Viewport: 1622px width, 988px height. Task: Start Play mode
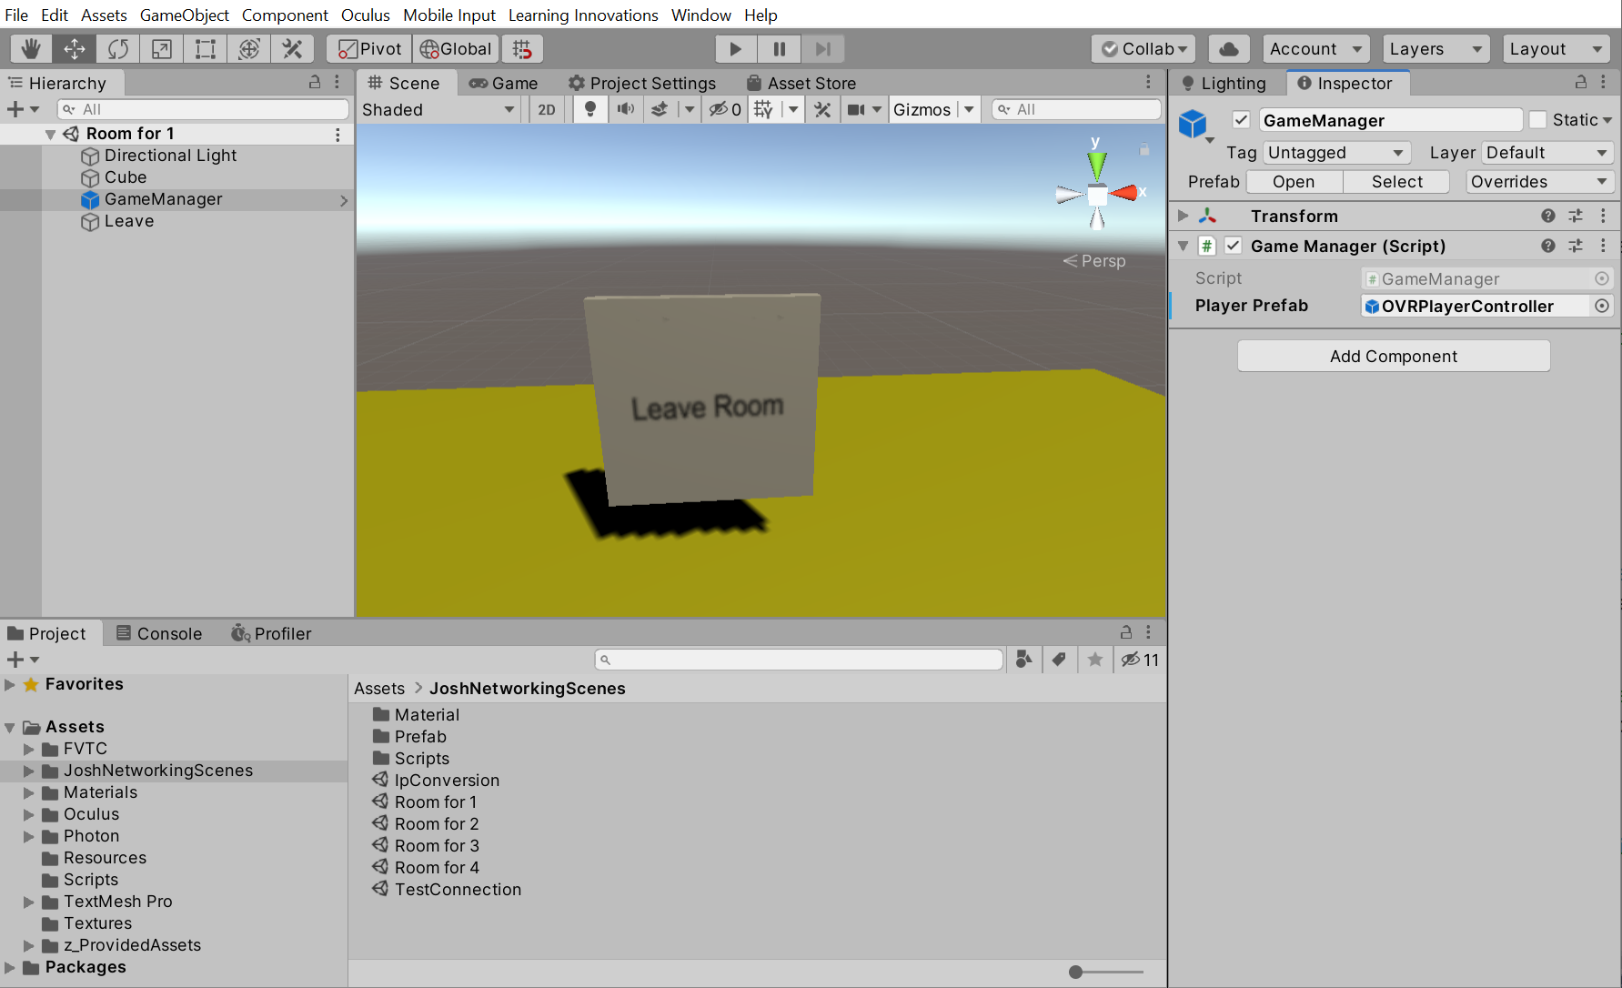(x=736, y=48)
